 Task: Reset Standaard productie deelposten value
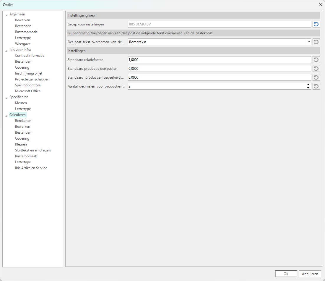pos(316,69)
